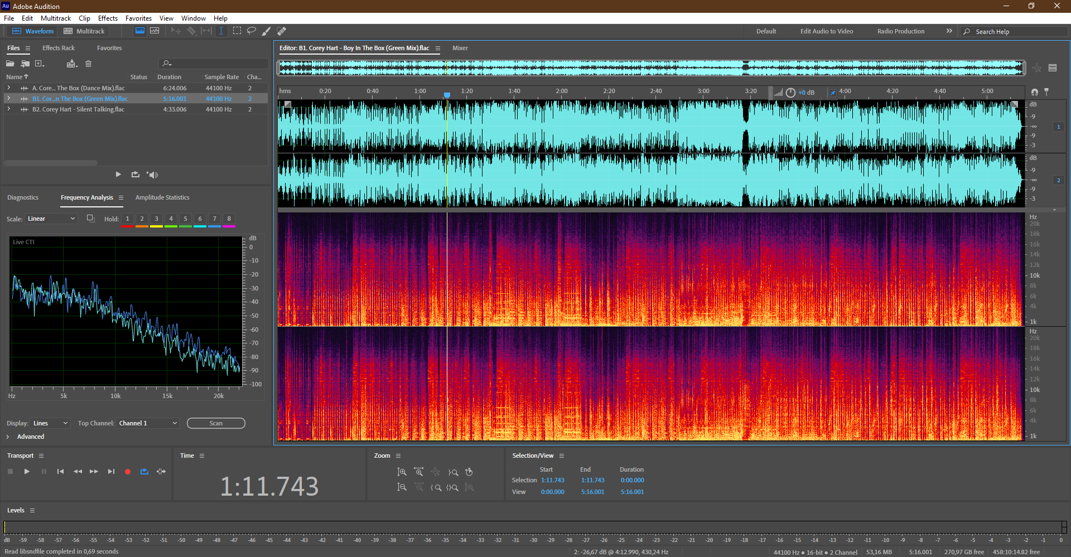Open the Insert into Multitrack dropdown

coord(72,64)
